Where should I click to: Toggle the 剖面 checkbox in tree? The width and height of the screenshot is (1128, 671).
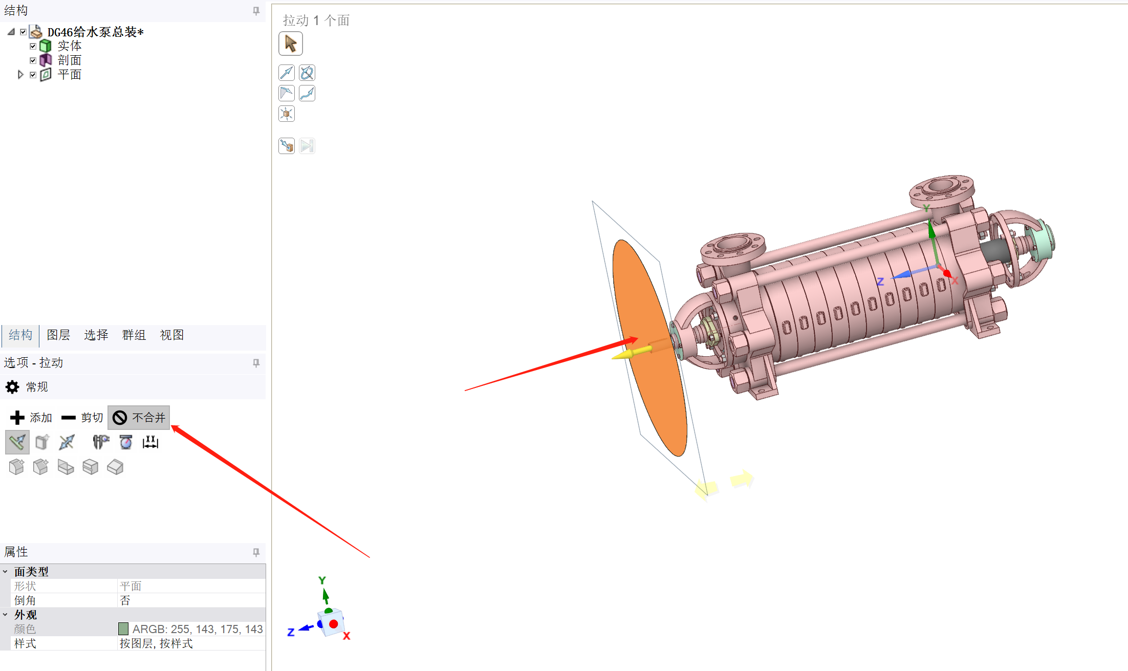33,60
